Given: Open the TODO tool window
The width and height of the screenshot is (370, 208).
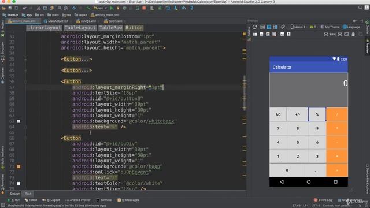Looking at the screenshot, I should point(31,200).
